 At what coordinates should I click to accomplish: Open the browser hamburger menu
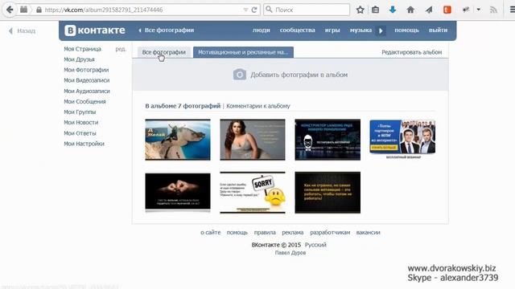(x=512, y=10)
